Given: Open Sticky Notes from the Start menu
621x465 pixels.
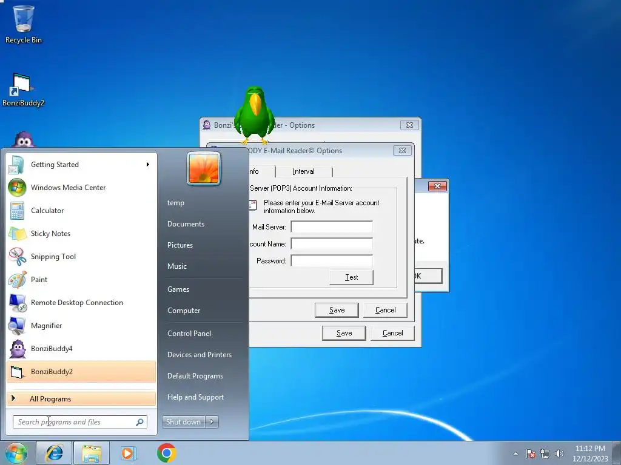Looking at the screenshot, I should [81, 233].
